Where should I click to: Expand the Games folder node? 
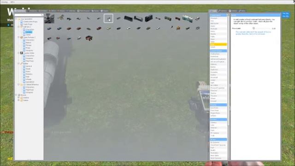(x=18, y=101)
